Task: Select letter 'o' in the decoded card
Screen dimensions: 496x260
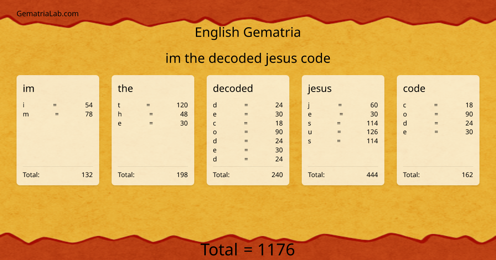Action: pos(215,132)
